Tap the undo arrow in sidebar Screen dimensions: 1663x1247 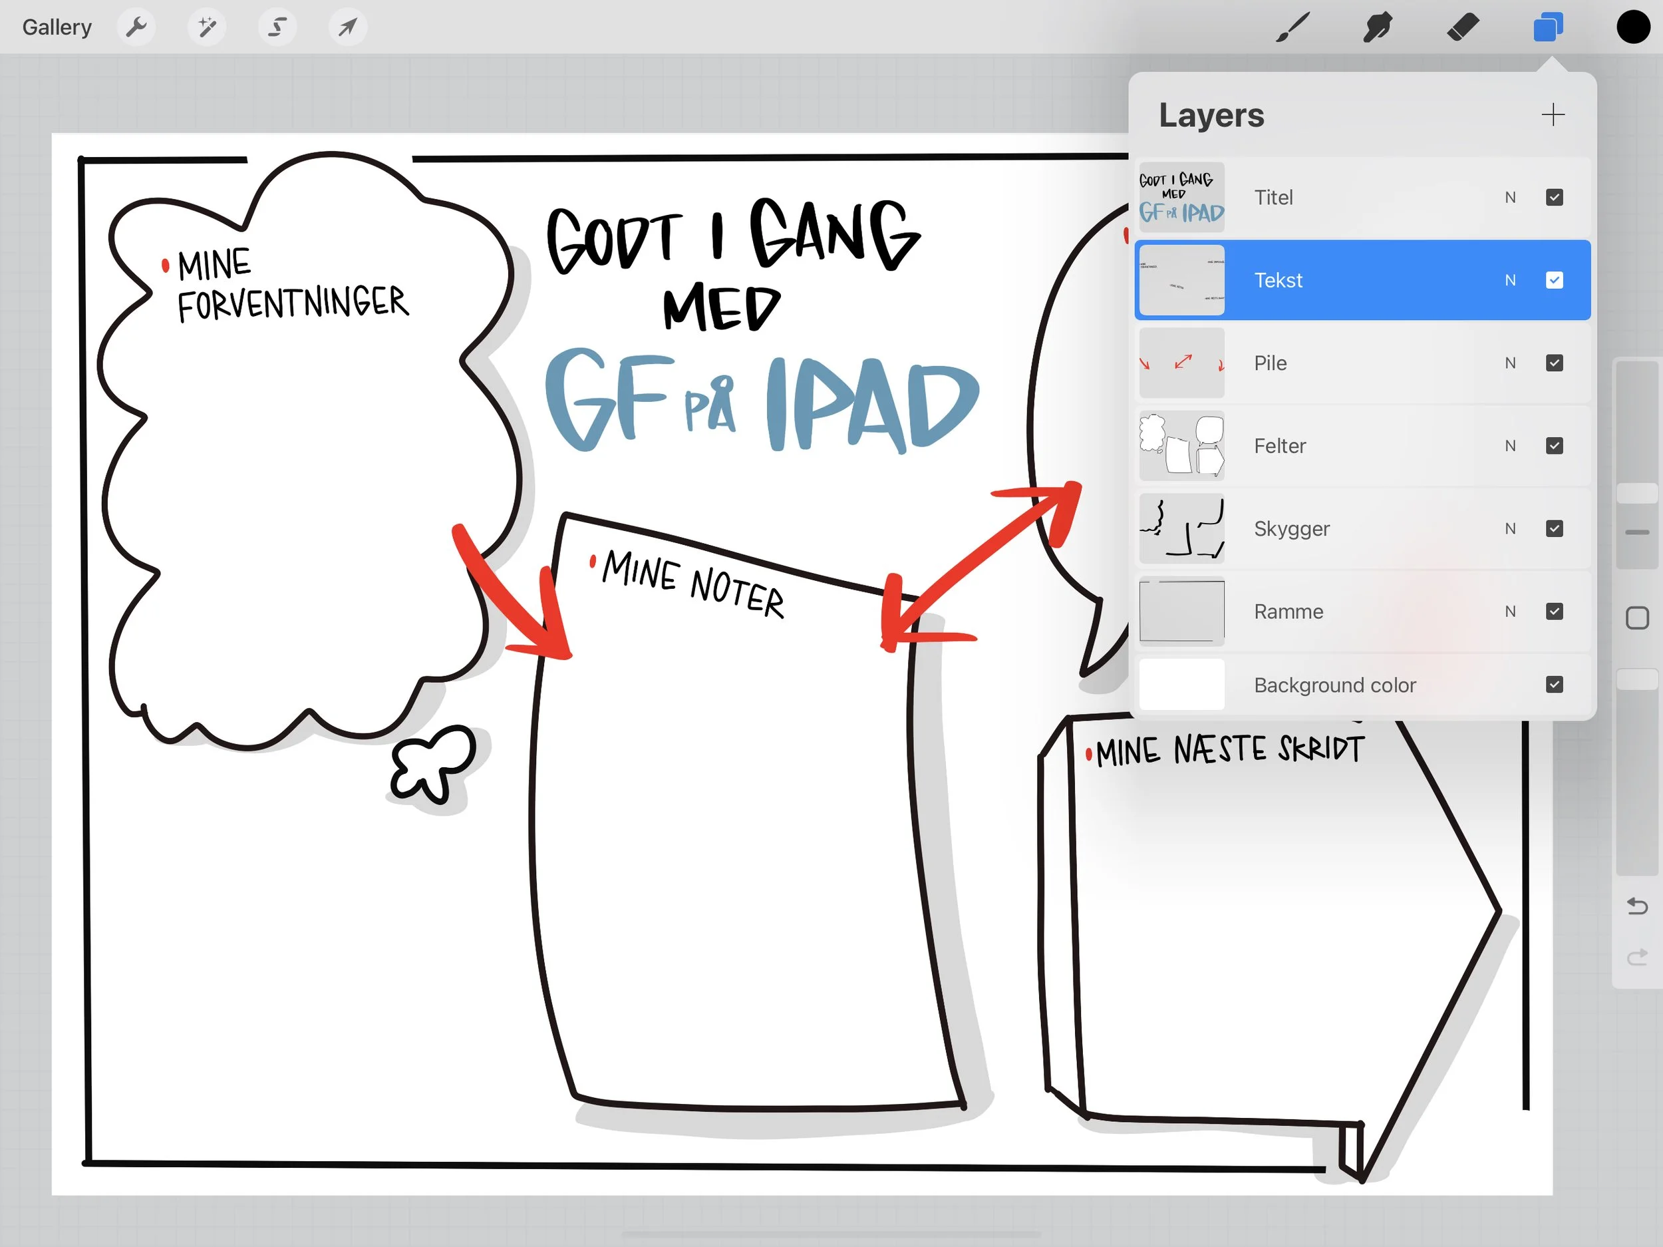pos(1636,906)
